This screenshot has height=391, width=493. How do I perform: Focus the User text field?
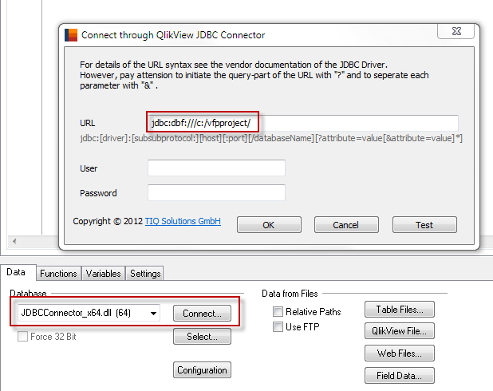pos(216,168)
